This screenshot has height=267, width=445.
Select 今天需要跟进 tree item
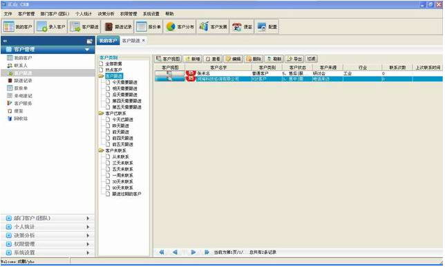click(124, 82)
